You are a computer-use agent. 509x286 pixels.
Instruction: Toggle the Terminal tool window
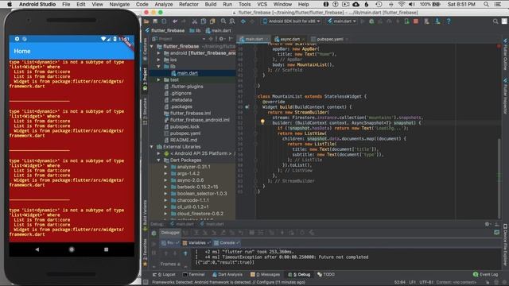point(193,274)
